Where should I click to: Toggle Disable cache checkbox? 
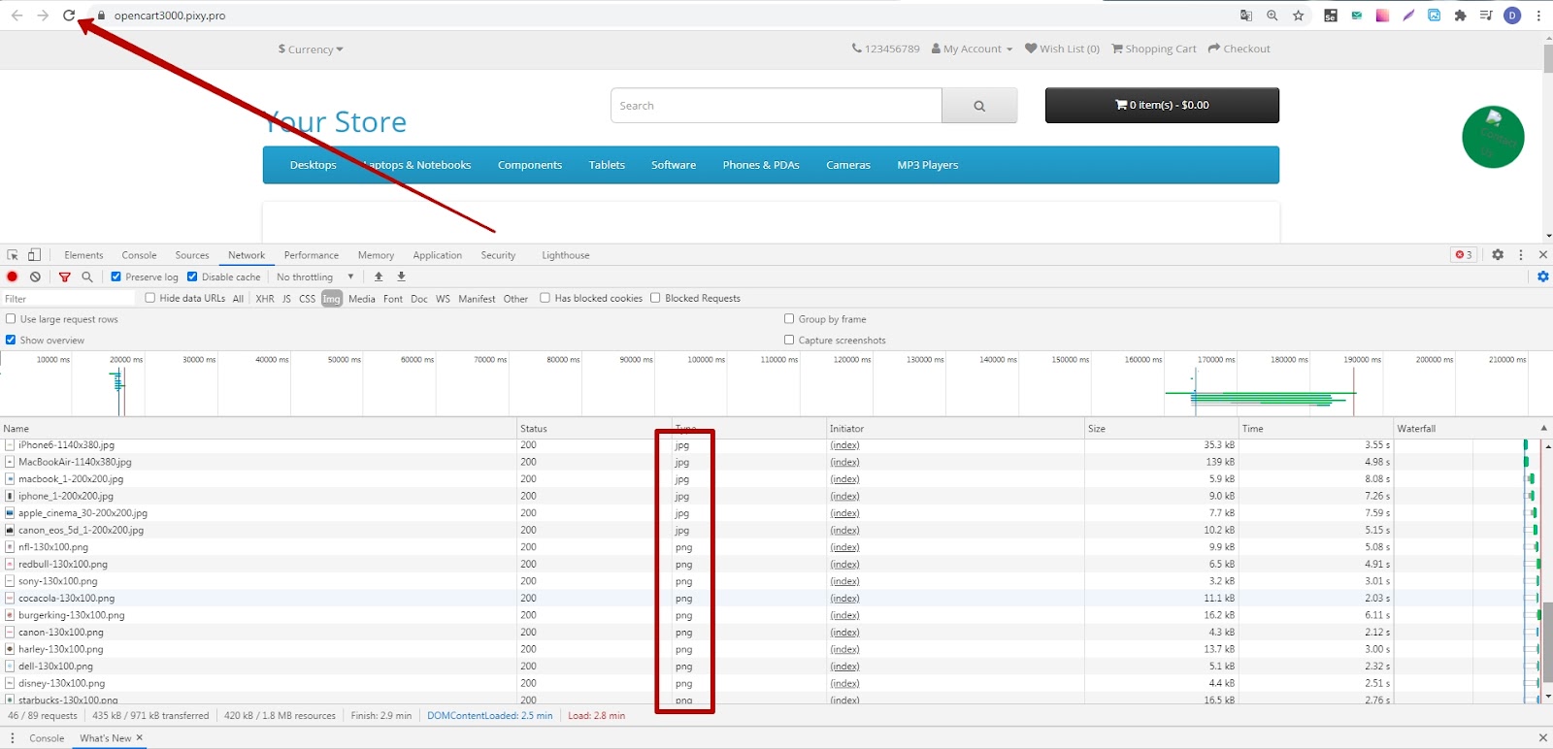(x=192, y=277)
